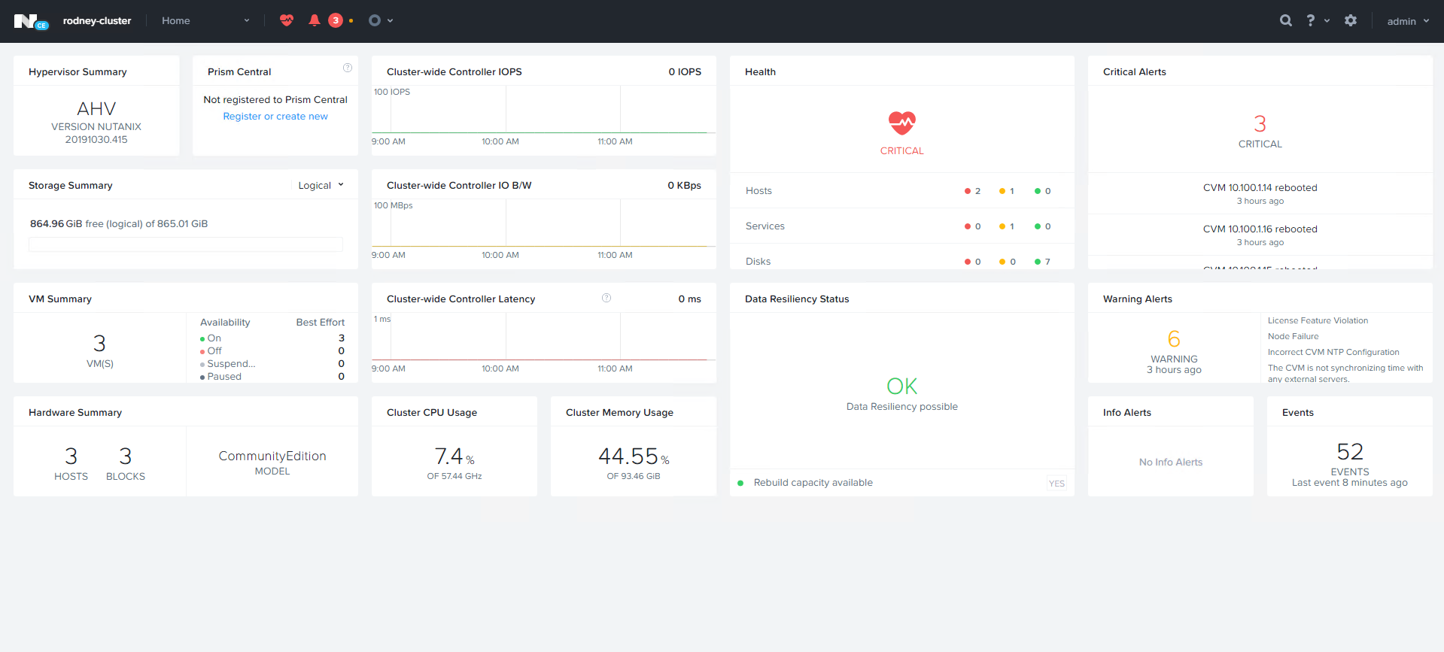Click yellow warning dot for Services
This screenshot has height=652, width=1444.
pyautogui.click(x=1002, y=226)
